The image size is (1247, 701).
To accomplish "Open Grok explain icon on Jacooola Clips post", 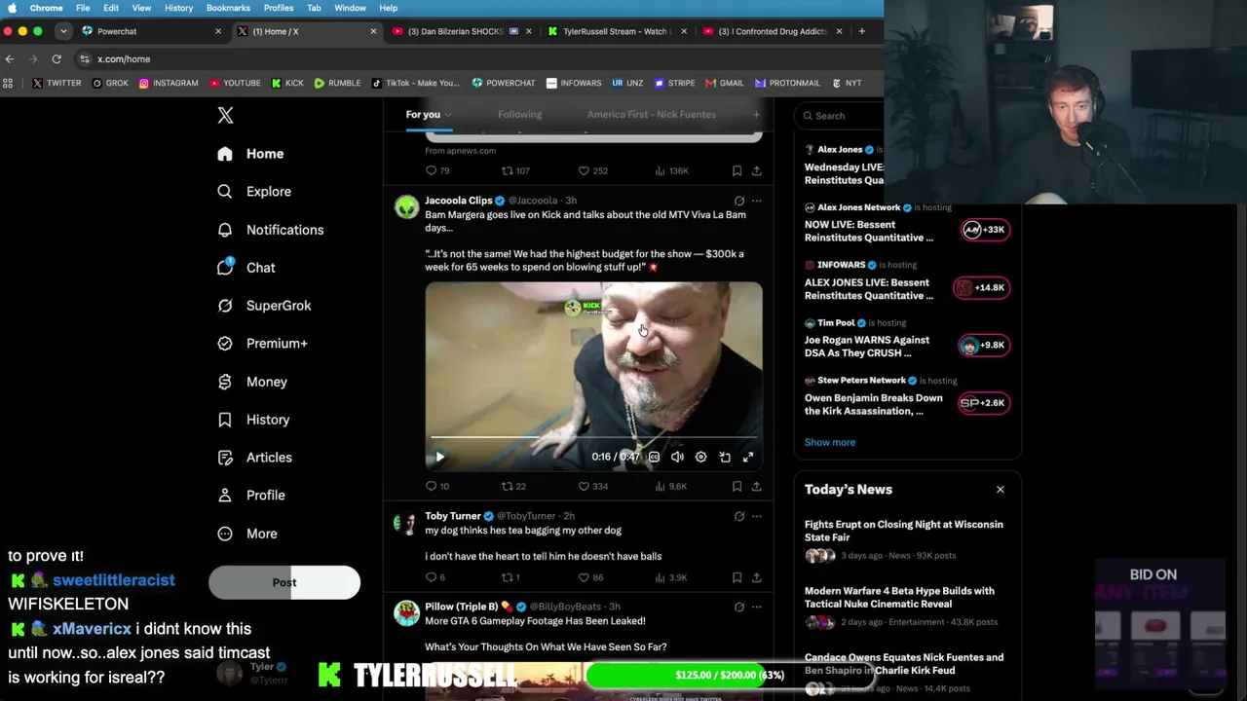I will (x=738, y=201).
